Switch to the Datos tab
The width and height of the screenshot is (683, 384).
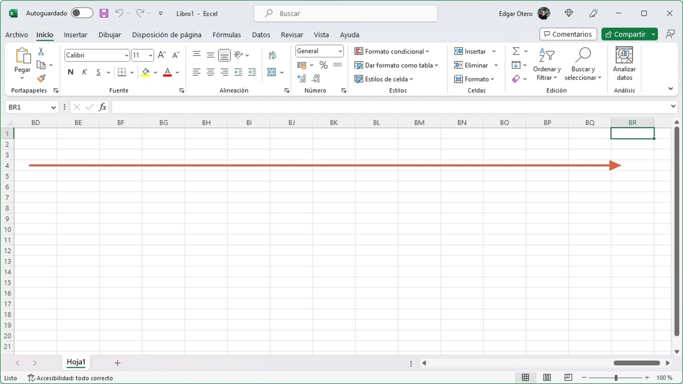(x=261, y=35)
